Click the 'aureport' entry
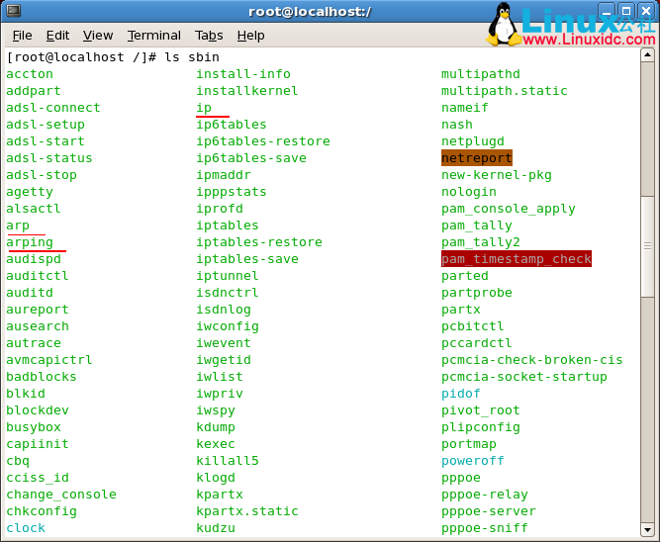This screenshot has width=660, height=542. click(x=37, y=310)
